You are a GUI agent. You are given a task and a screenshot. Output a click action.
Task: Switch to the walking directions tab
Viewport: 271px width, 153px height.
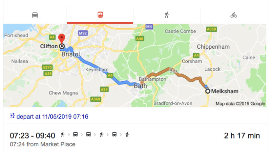[167, 15]
